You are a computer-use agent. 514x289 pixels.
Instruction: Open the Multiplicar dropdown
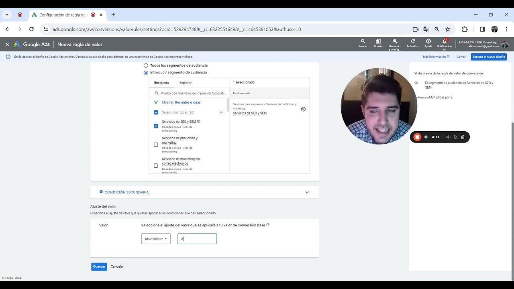click(156, 239)
